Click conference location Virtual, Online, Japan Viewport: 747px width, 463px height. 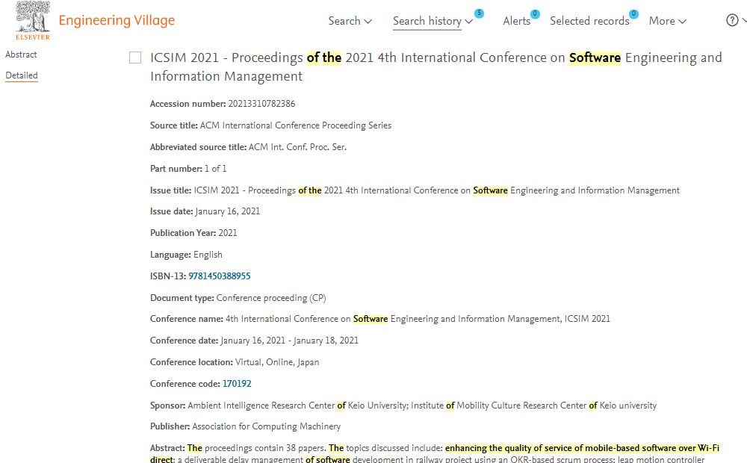point(277,362)
